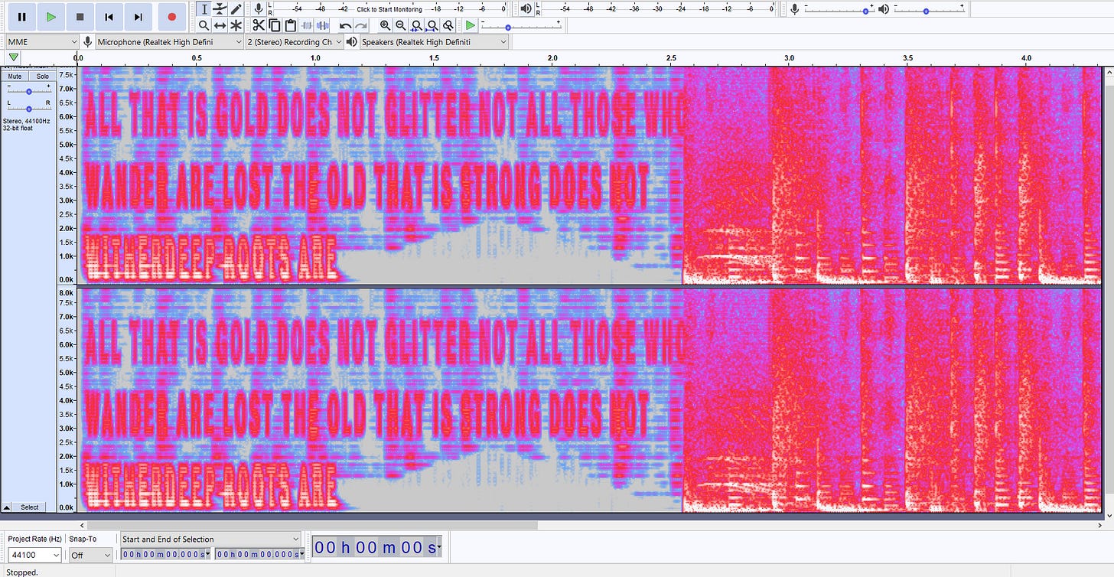Click the Cut scissors icon

coord(259,25)
